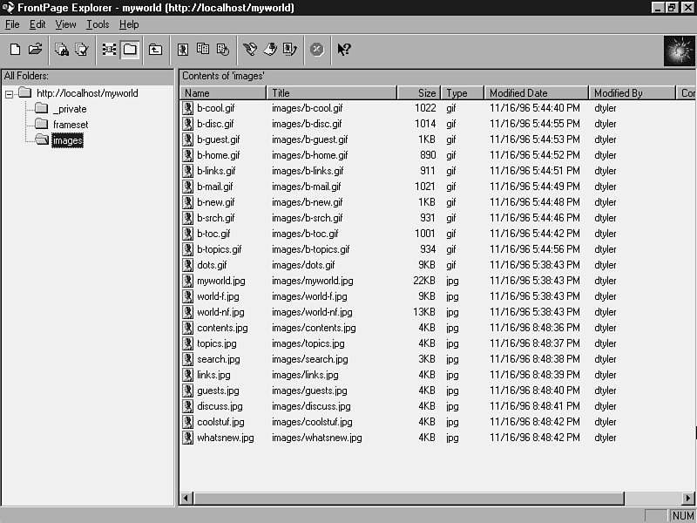The height and width of the screenshot is (523, 697).
Task: Run Cross File Spelling check
Action: coord(82,50)
